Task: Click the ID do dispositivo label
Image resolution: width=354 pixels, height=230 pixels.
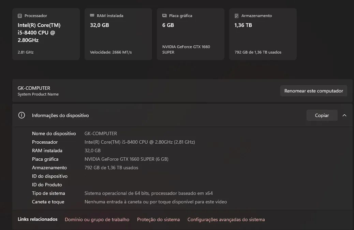Action: tap(50, 176)
